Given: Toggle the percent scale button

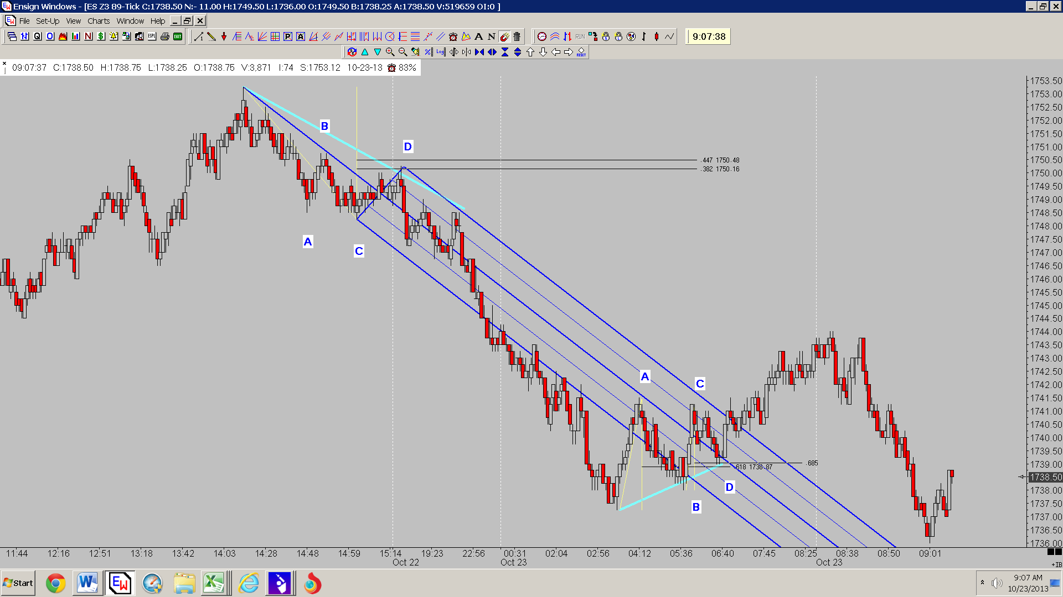Looking at the screenshot, I should 428,52.
